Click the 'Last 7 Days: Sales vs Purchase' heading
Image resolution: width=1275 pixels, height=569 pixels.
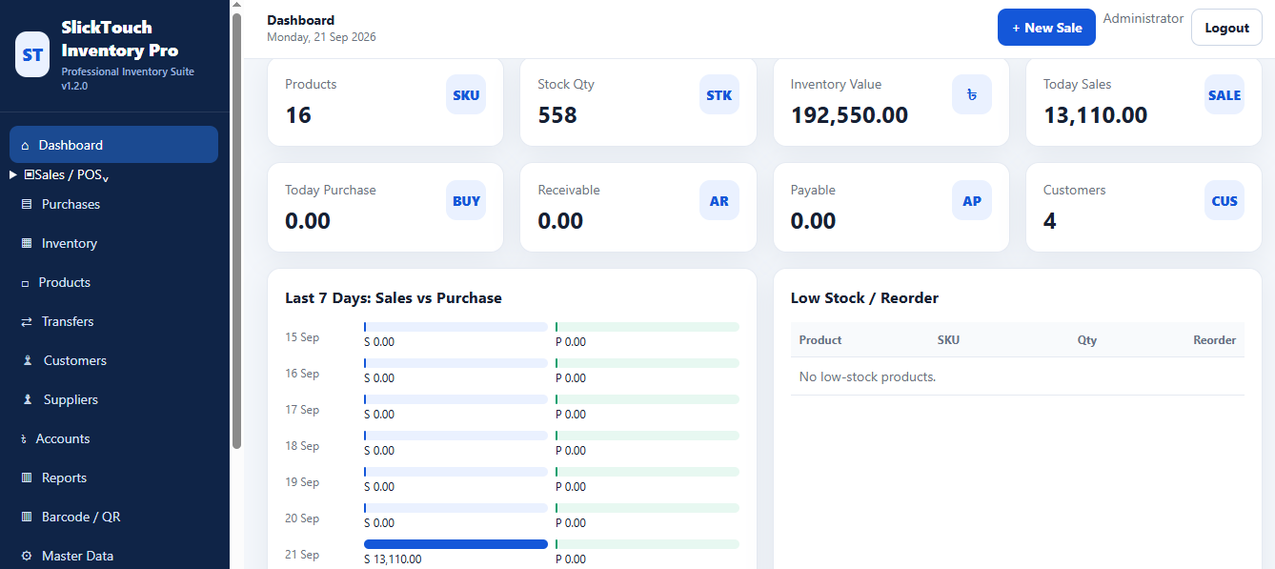pyautogui.click(x=394, y=298)
